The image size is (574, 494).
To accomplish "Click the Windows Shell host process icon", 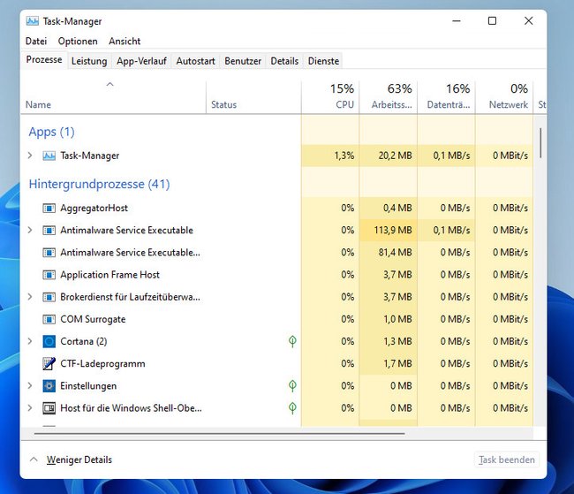I will 49,408.
